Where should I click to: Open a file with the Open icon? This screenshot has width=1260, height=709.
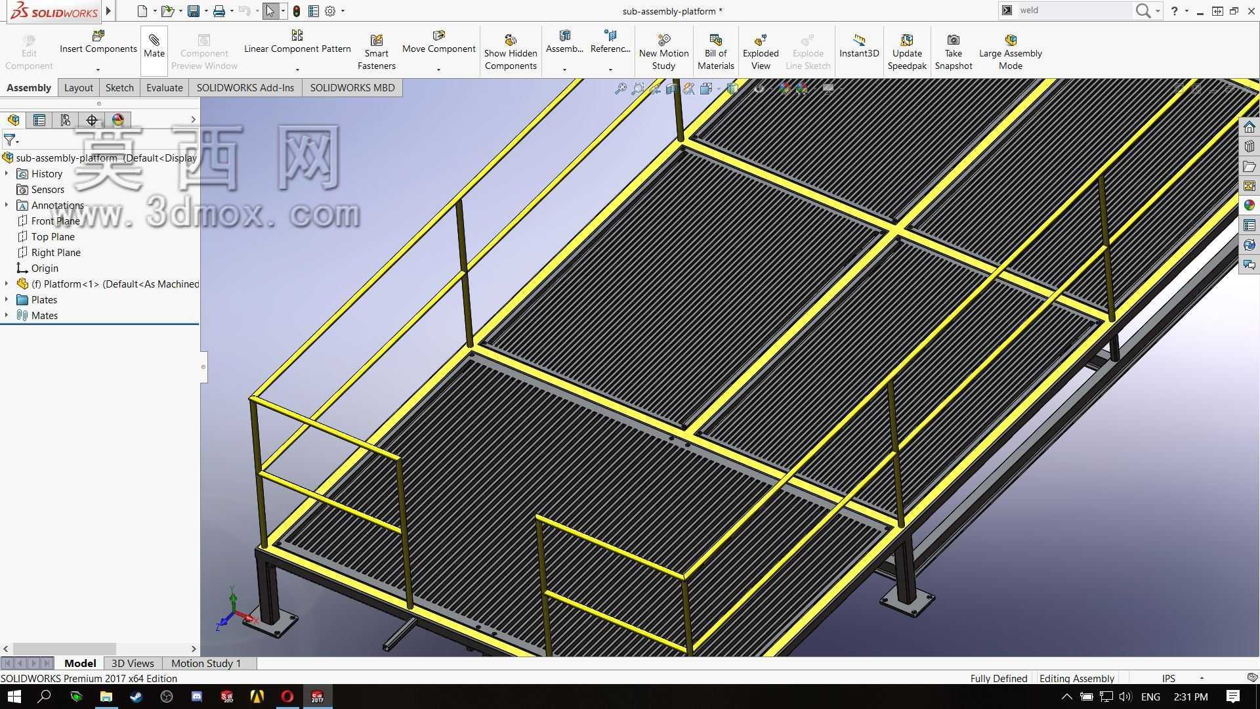[167, 11]
